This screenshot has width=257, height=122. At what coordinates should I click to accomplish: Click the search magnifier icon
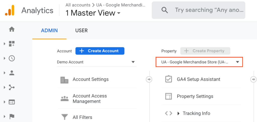pos(165,10)
